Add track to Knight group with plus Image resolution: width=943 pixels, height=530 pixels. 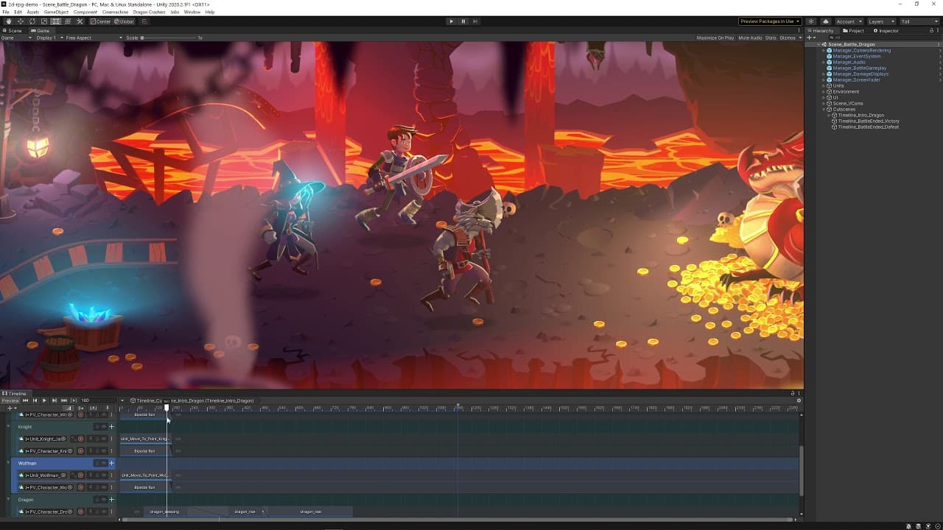[x=111, y=427]
